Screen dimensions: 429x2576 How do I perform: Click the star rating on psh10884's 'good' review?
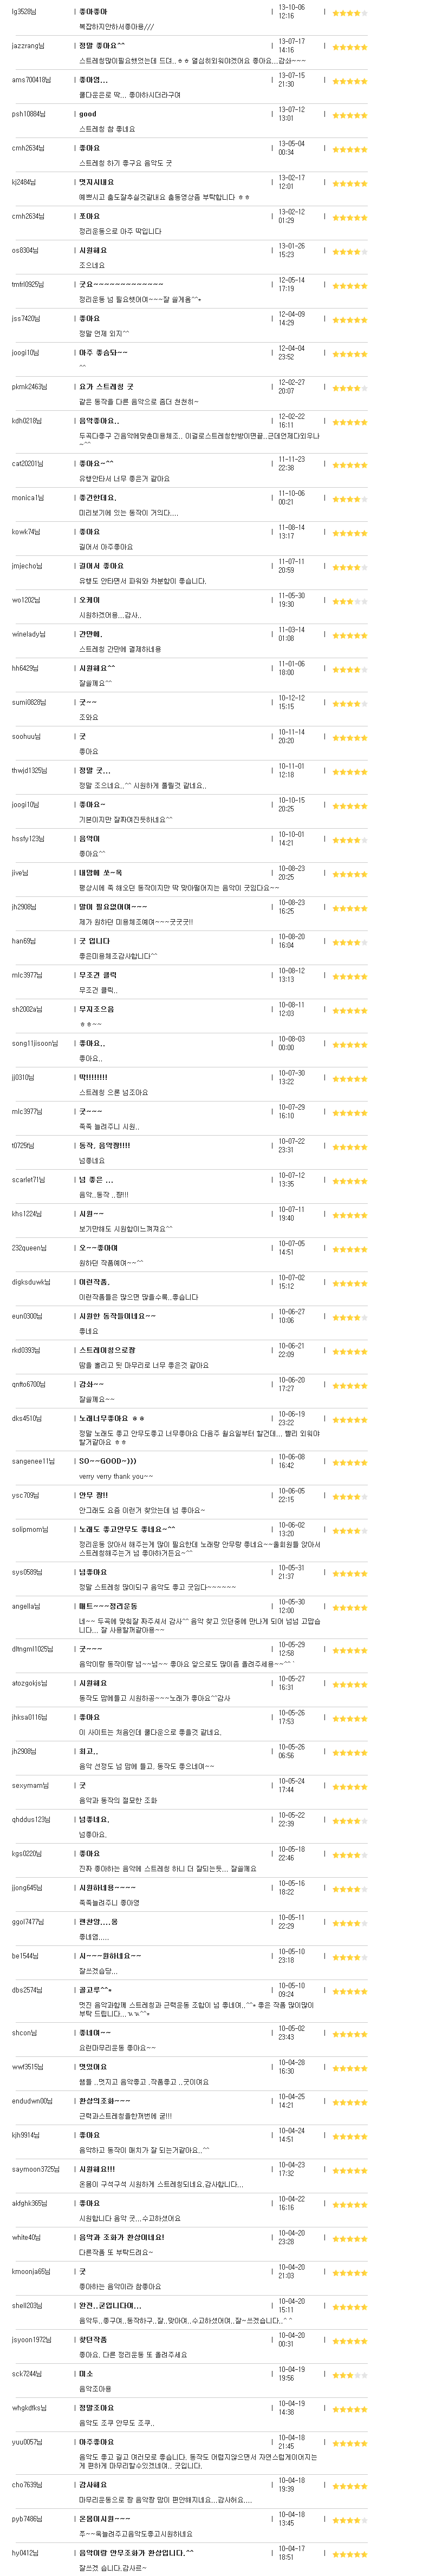tap(349, 115)
